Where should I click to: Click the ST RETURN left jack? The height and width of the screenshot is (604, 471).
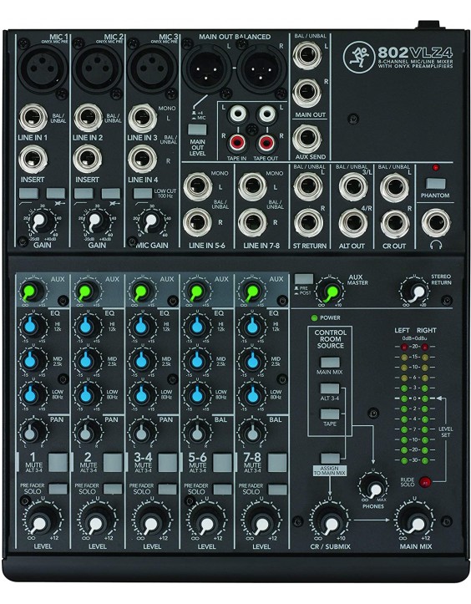[308, 187]
